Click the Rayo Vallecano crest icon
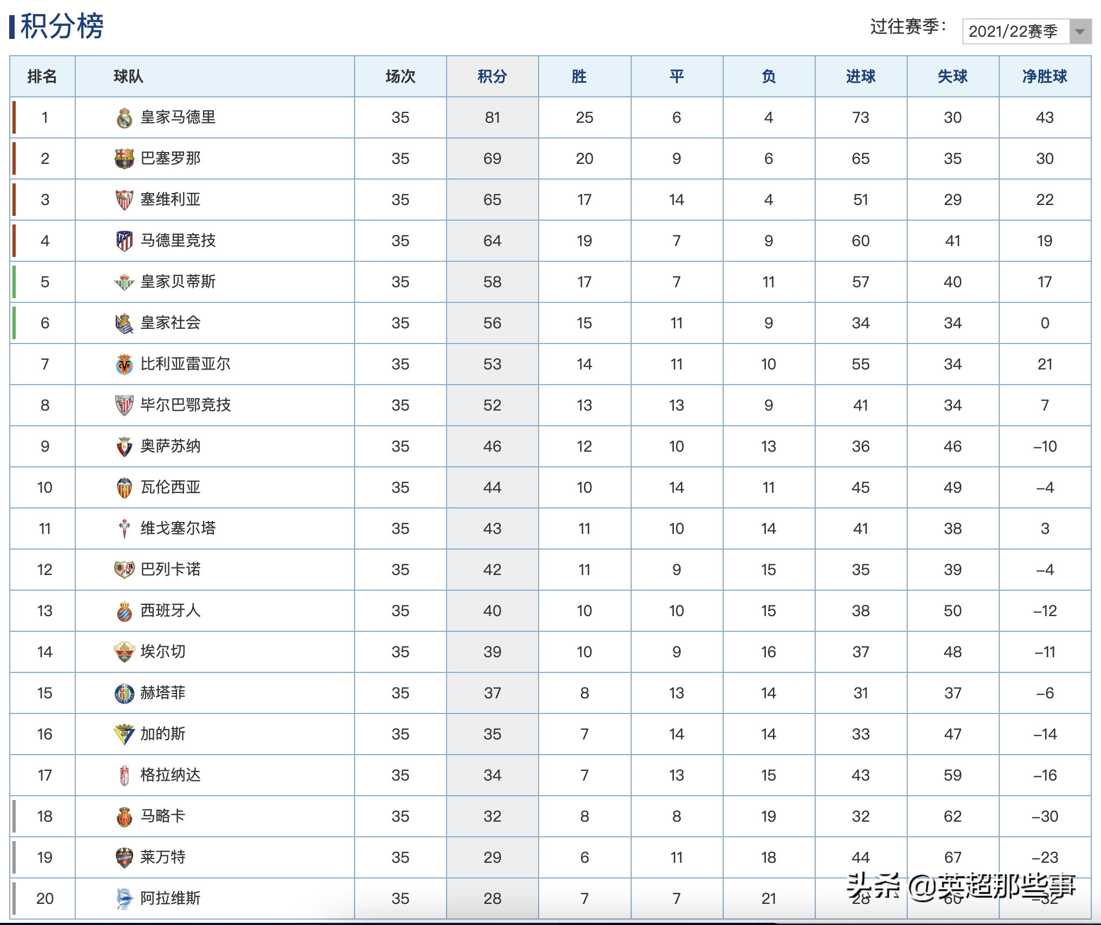Viewport: 1101px width, 925px height. 124,570
